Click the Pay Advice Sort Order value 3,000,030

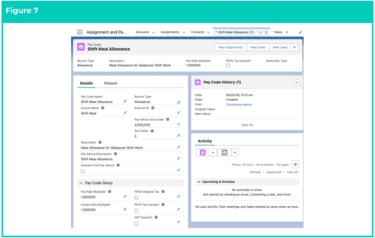pos(142,125)
